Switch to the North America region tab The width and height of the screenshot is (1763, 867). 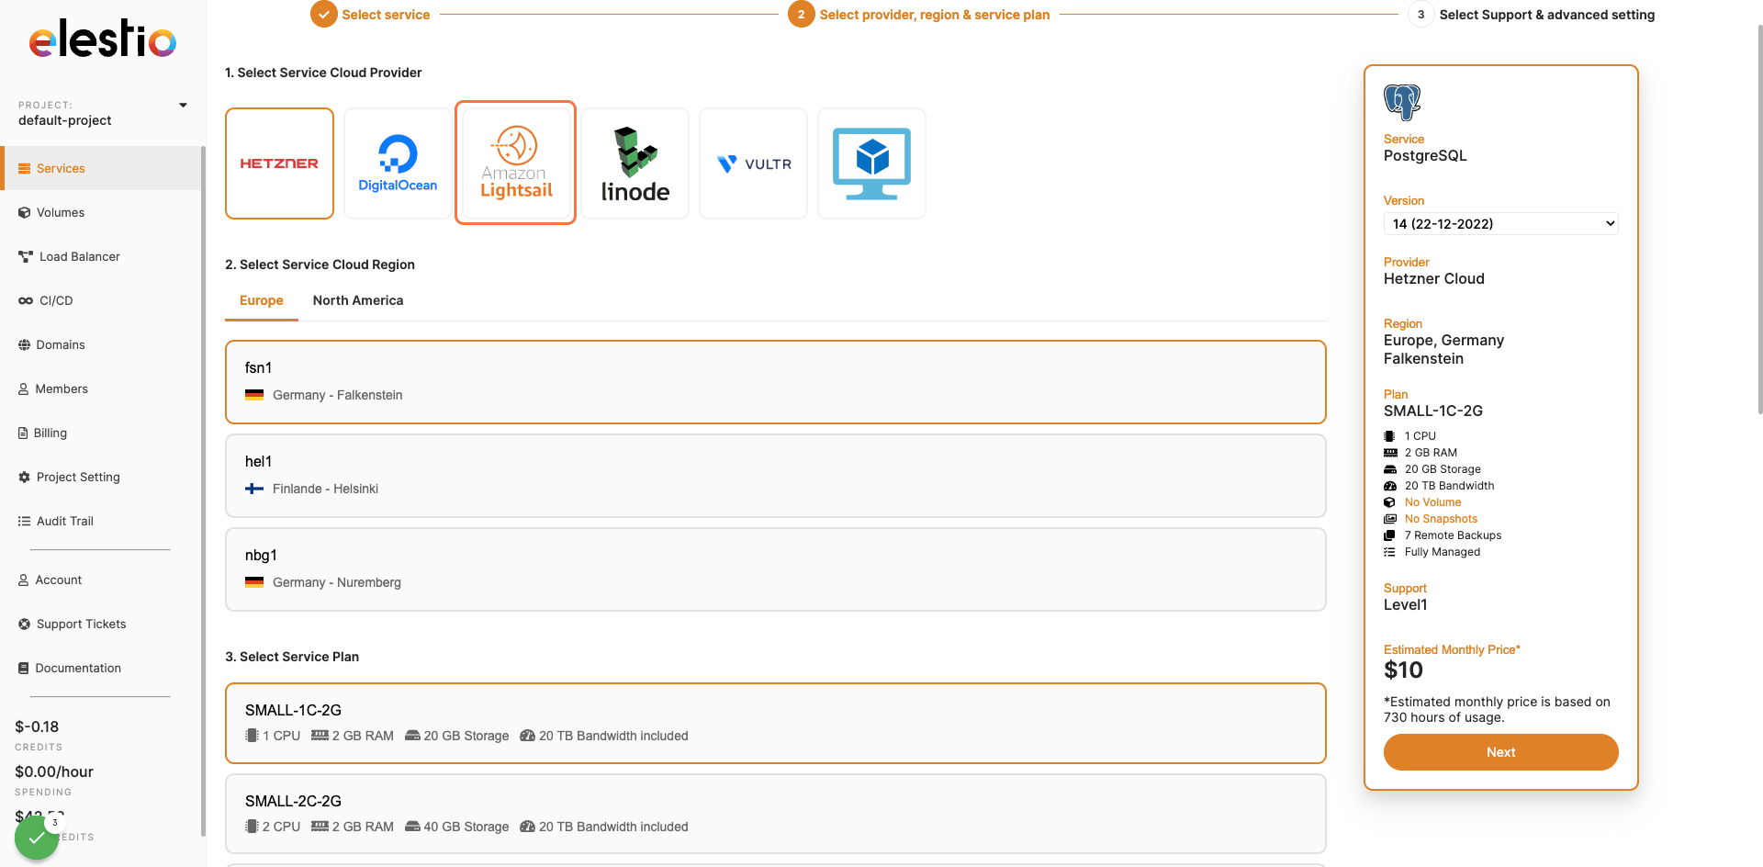(x=357, y=300)
